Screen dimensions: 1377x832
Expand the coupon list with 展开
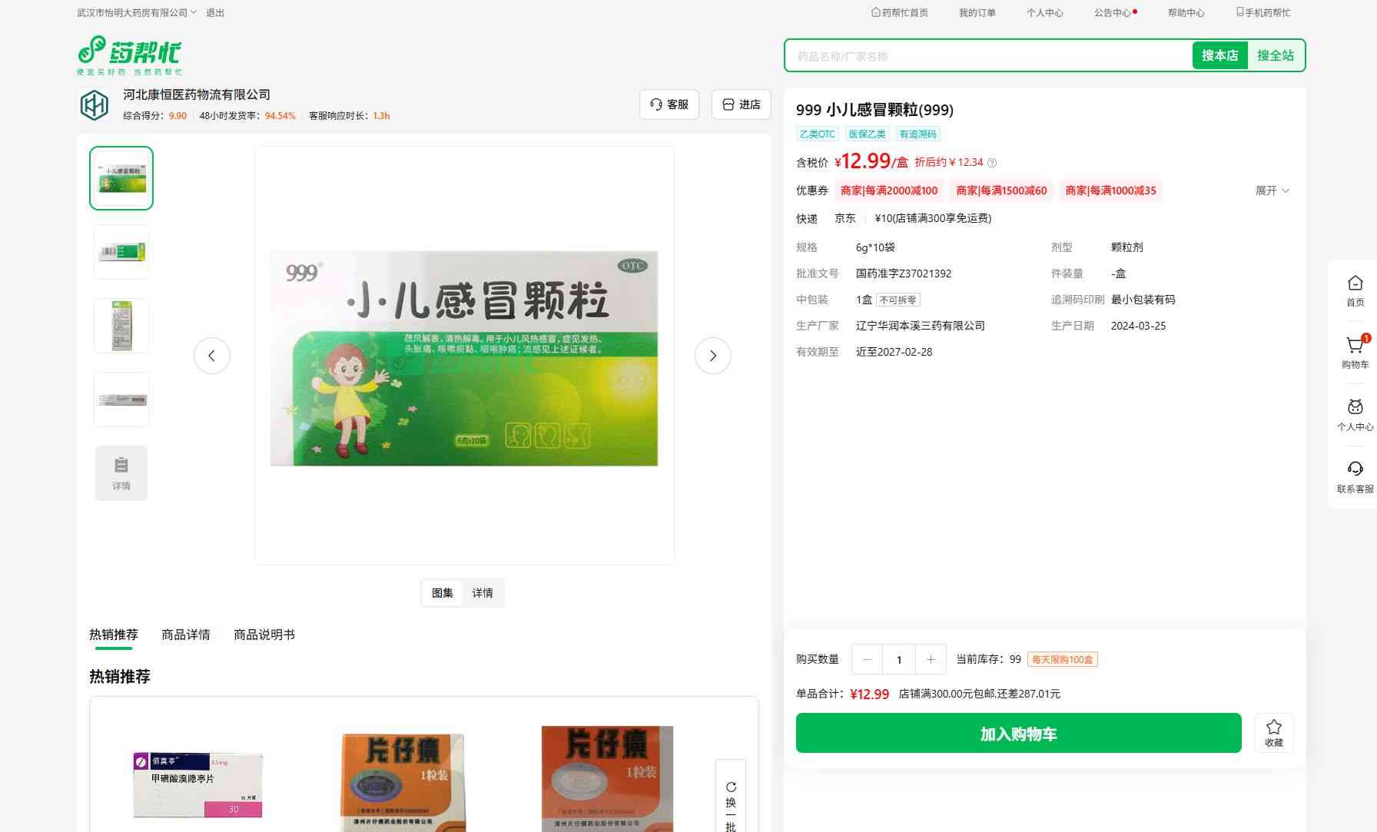click(x=1272, y=191)
